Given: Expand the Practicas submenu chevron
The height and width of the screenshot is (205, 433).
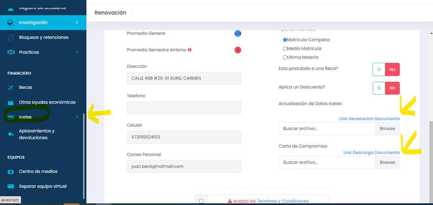Looking at the screenshot, I should tap(77, 52).
